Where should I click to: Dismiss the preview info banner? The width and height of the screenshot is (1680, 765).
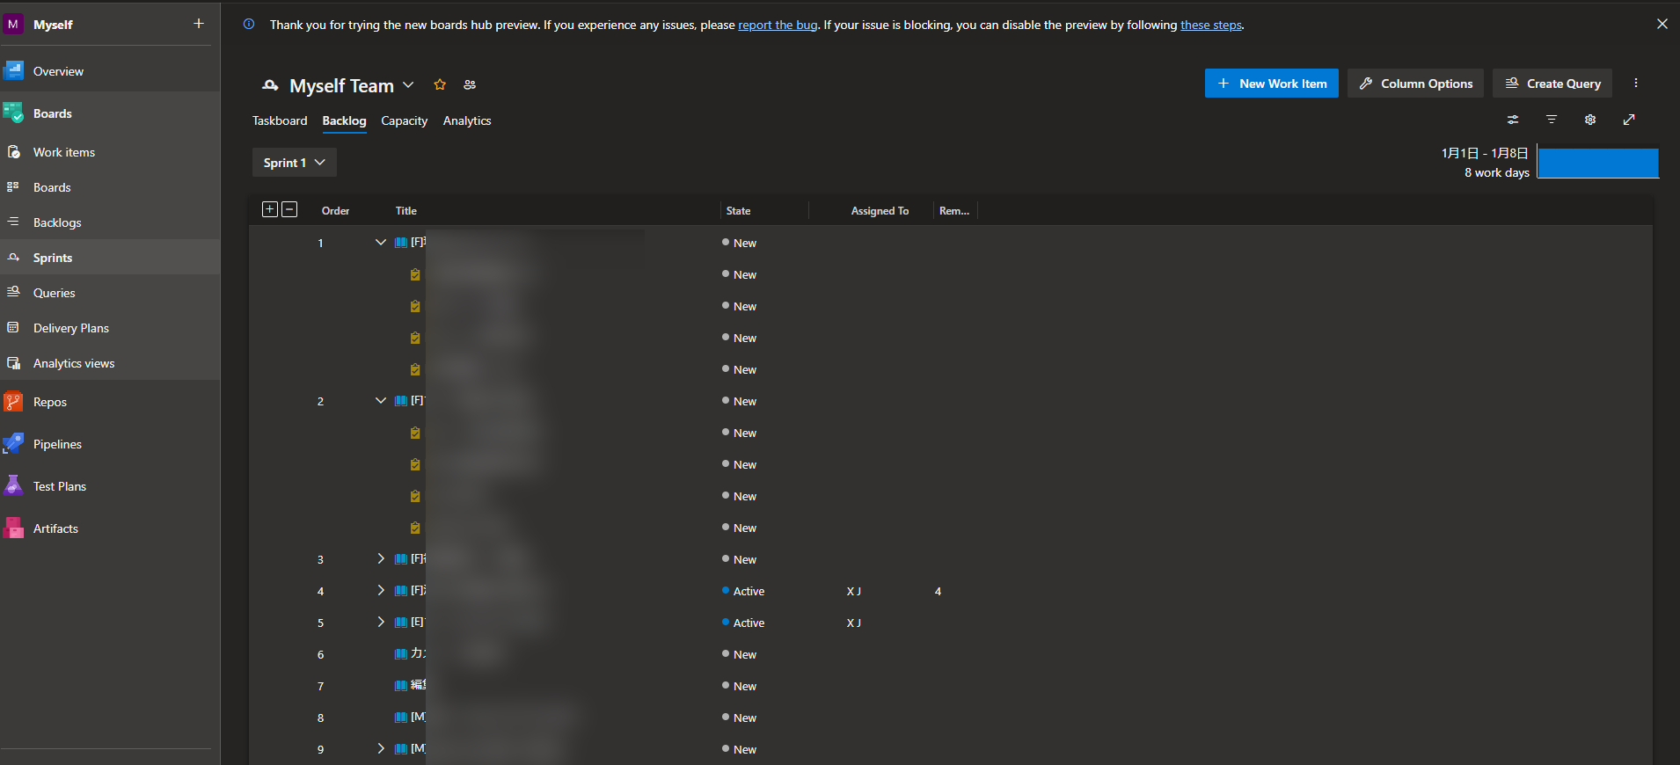tap(1662, 24)
